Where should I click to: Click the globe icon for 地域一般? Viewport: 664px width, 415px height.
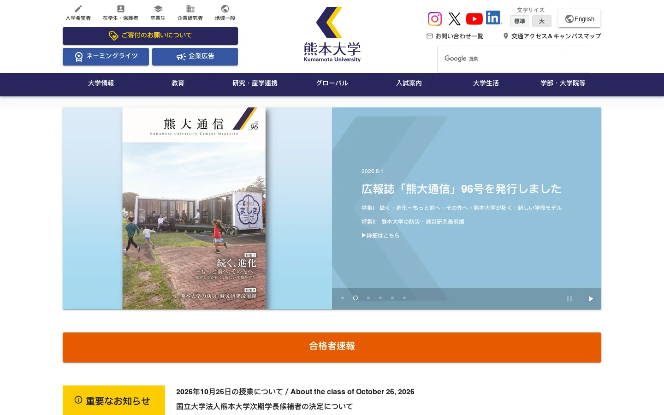(225, 9)
